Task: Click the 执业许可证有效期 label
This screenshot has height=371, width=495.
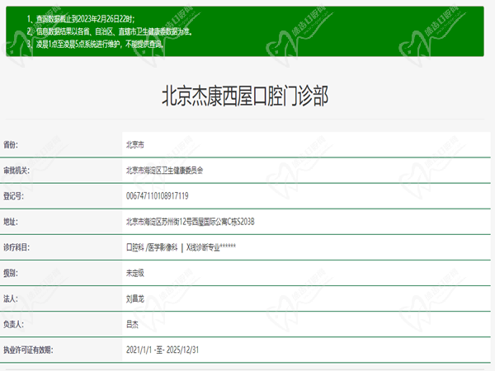Action: pos(28,350)
